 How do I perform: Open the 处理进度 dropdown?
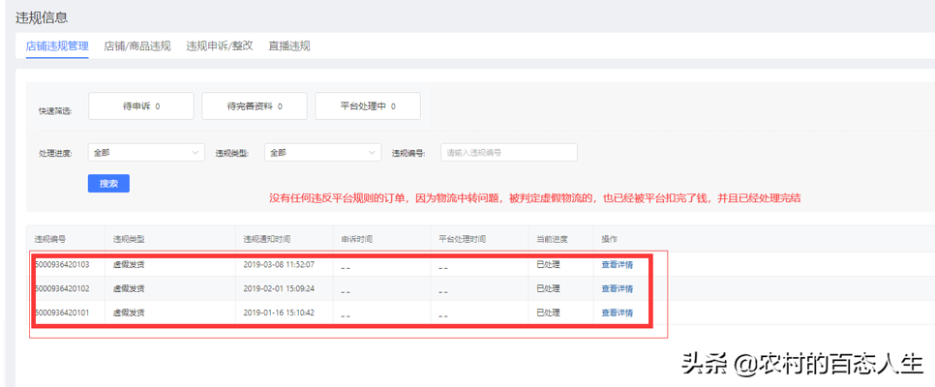pos(146,153)
